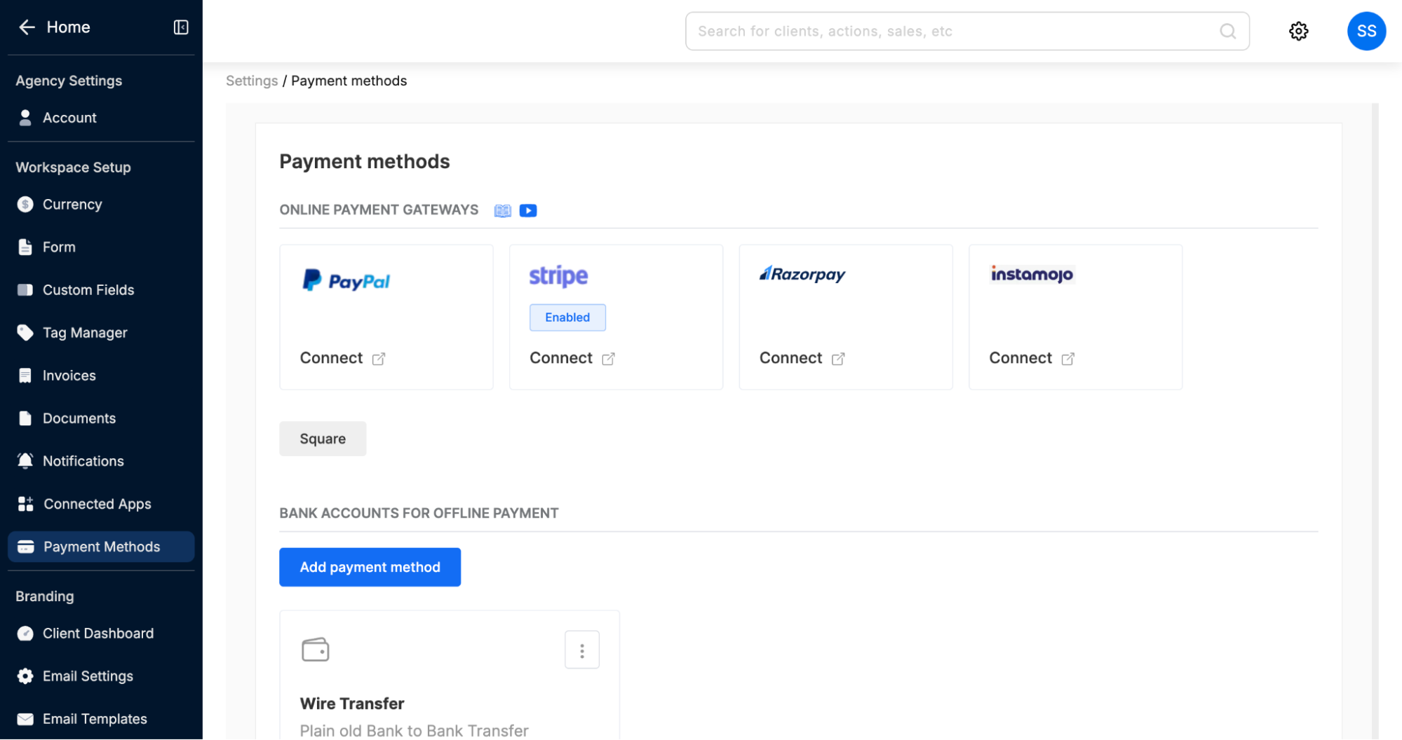Collapse the sidebar panel icon

[181, 27]
